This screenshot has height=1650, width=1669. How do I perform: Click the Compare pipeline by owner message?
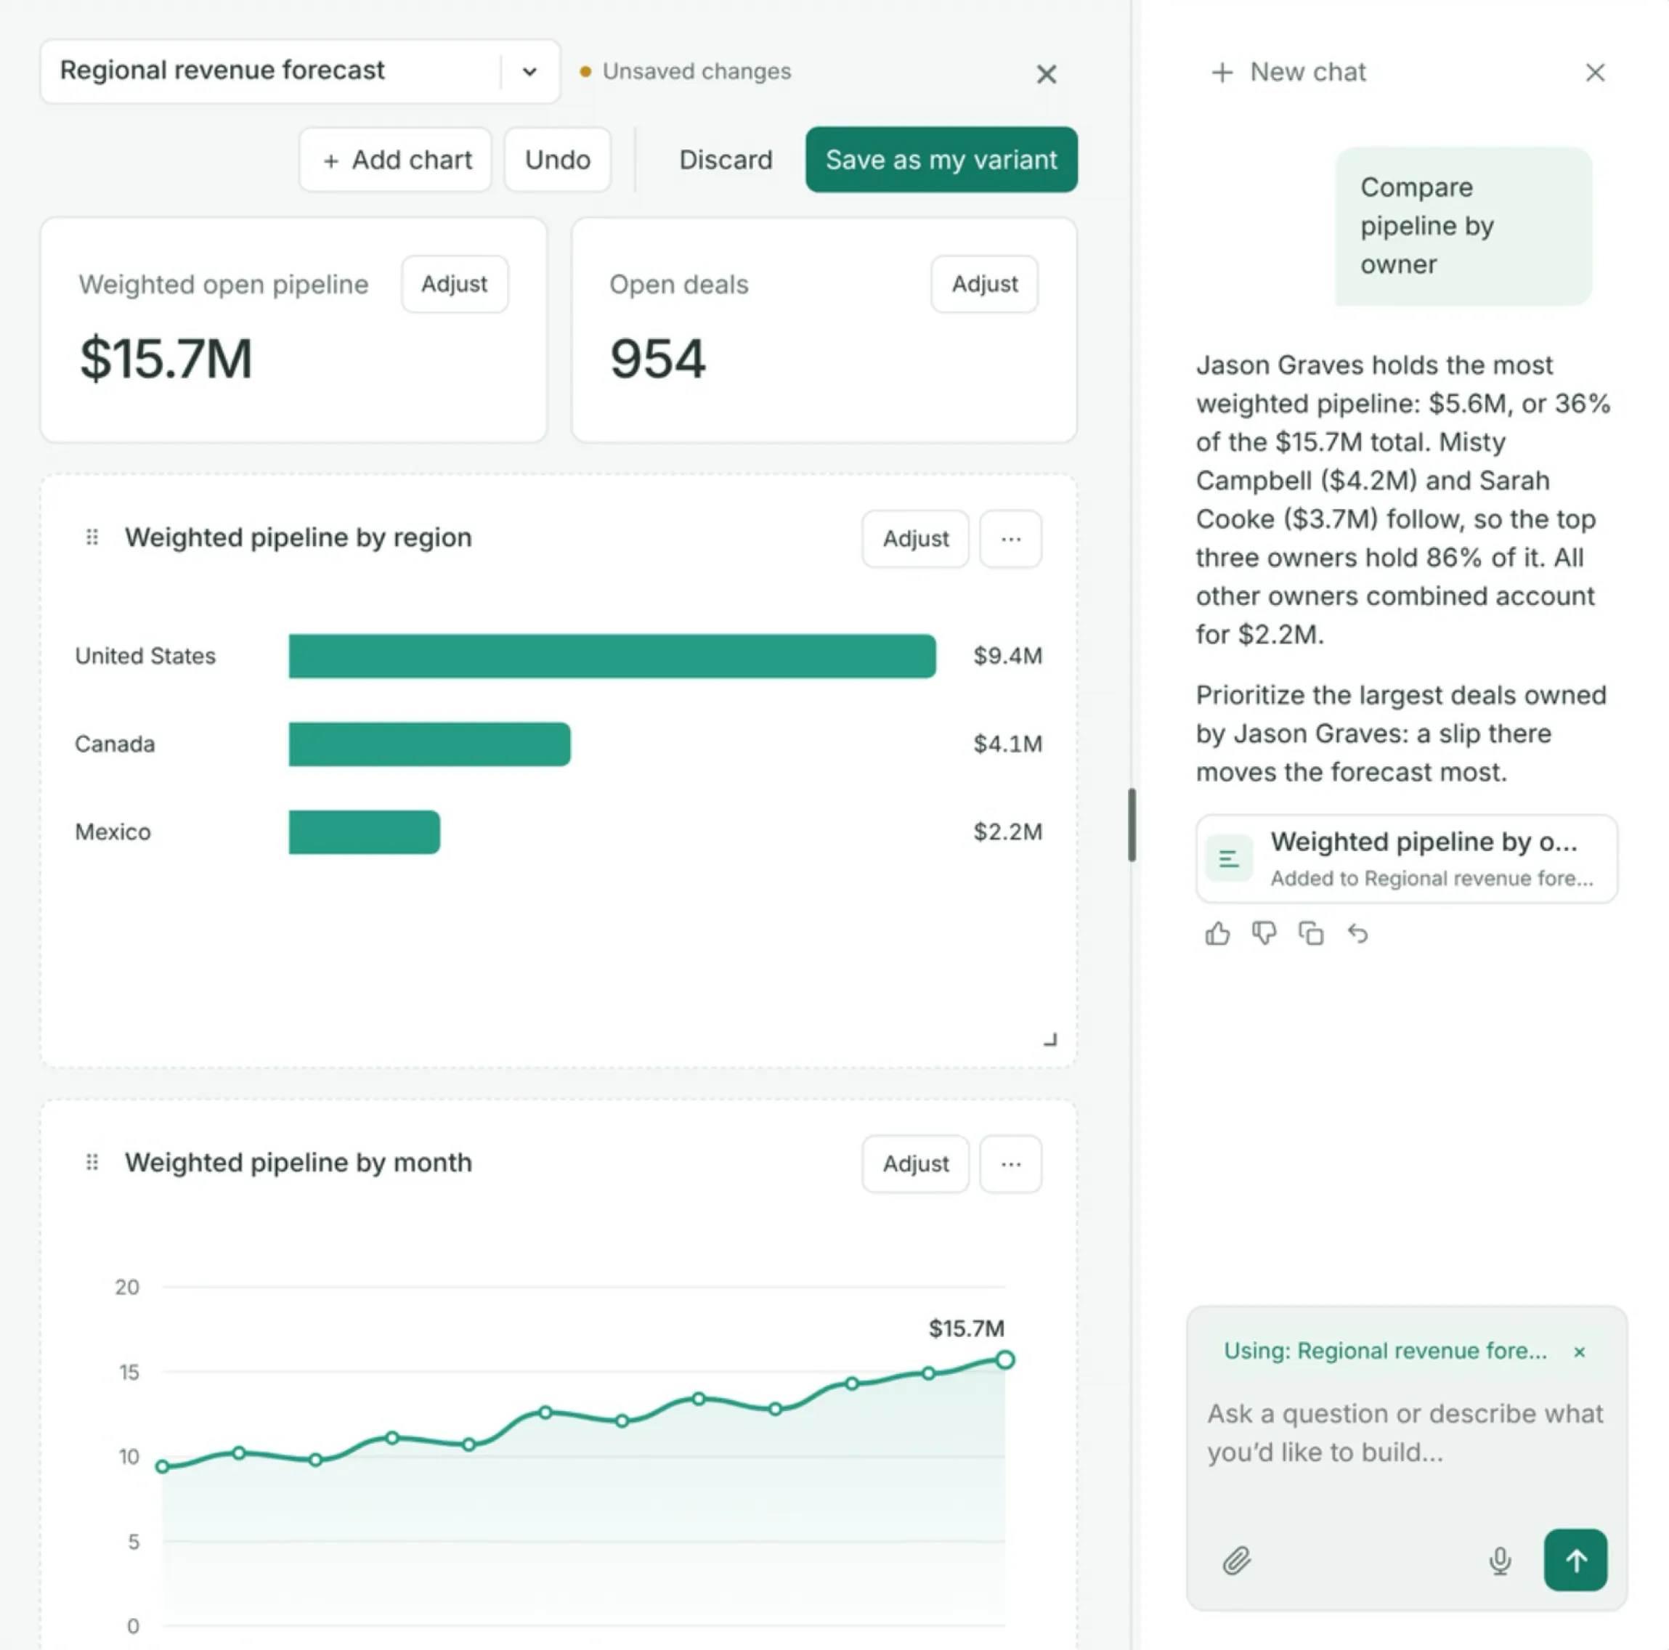coord(1463,227)
